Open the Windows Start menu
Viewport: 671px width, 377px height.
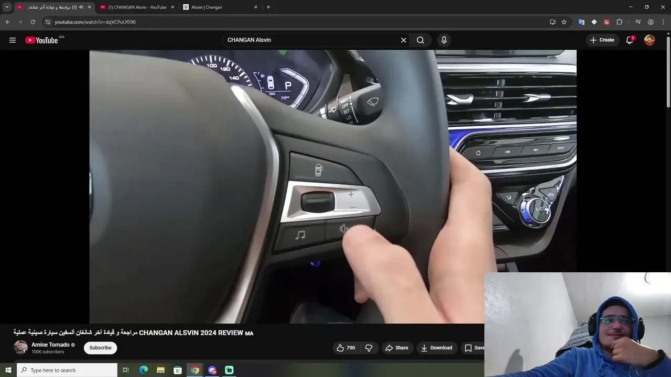[x=8, y=370]
